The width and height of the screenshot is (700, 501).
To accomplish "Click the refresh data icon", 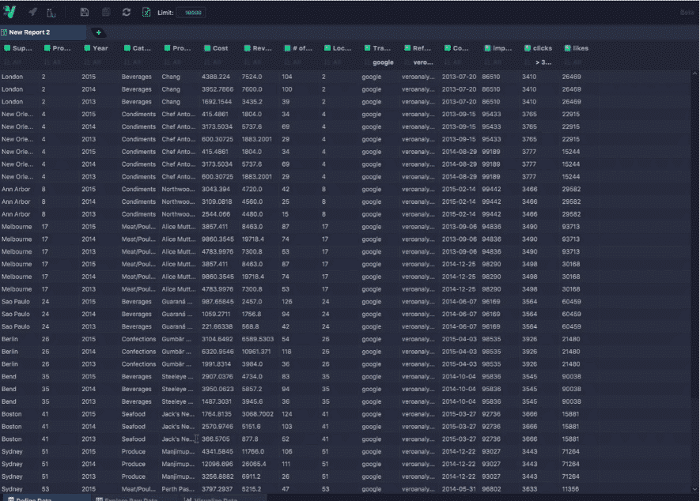I will click(x=127, y=13).
